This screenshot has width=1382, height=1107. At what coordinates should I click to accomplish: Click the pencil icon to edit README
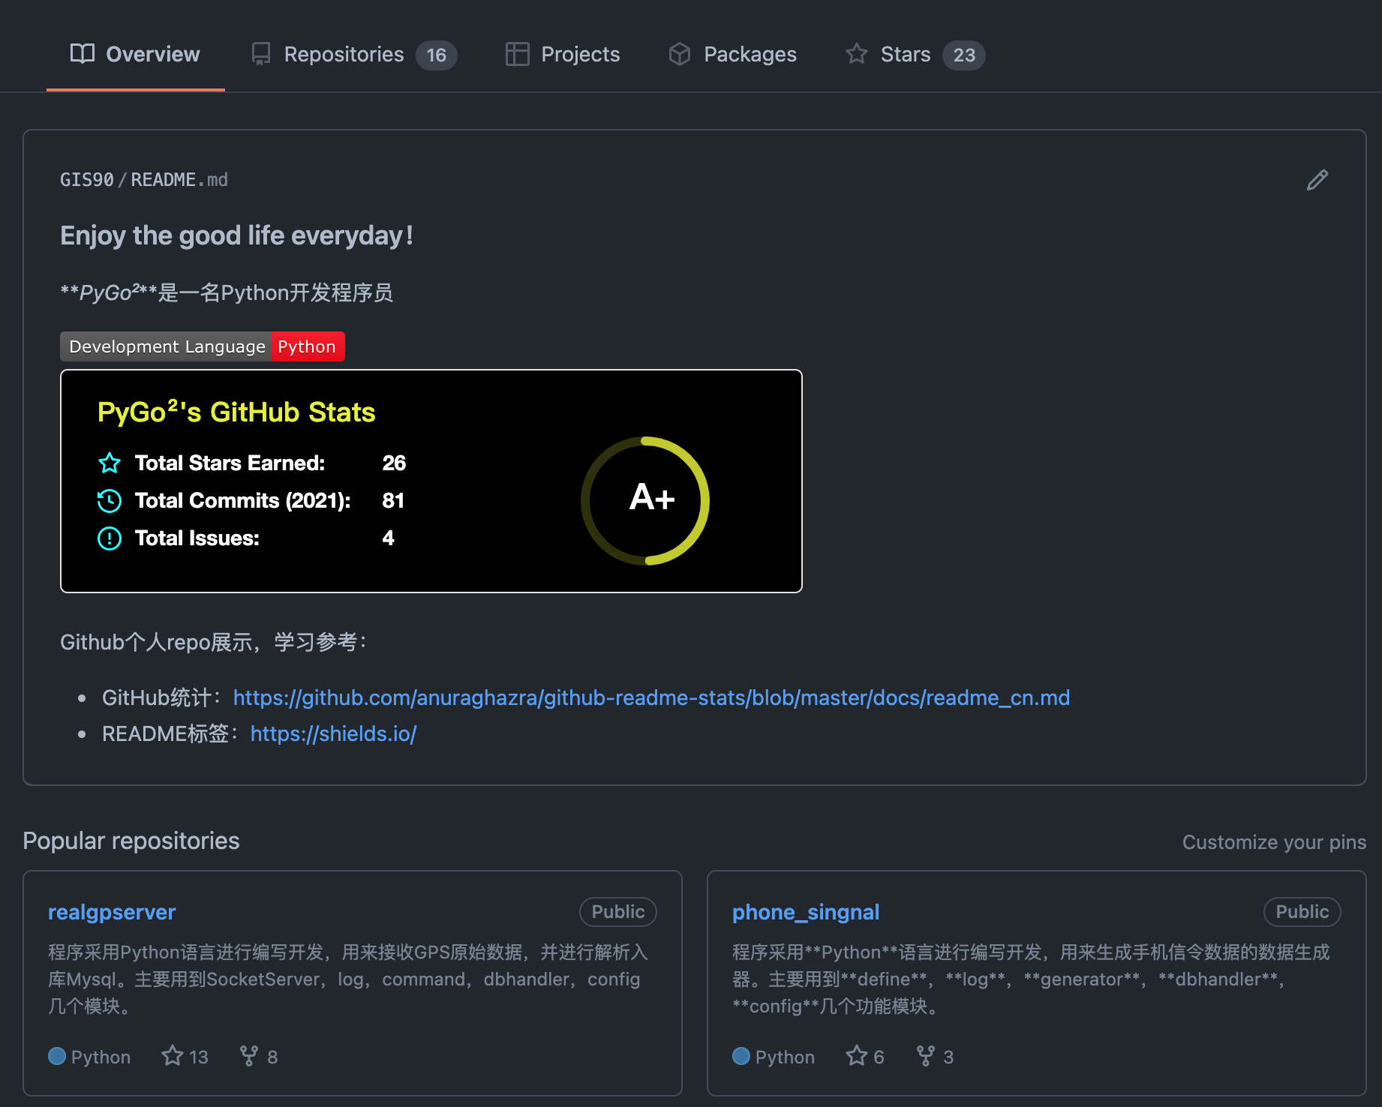tap(1317, 180)
